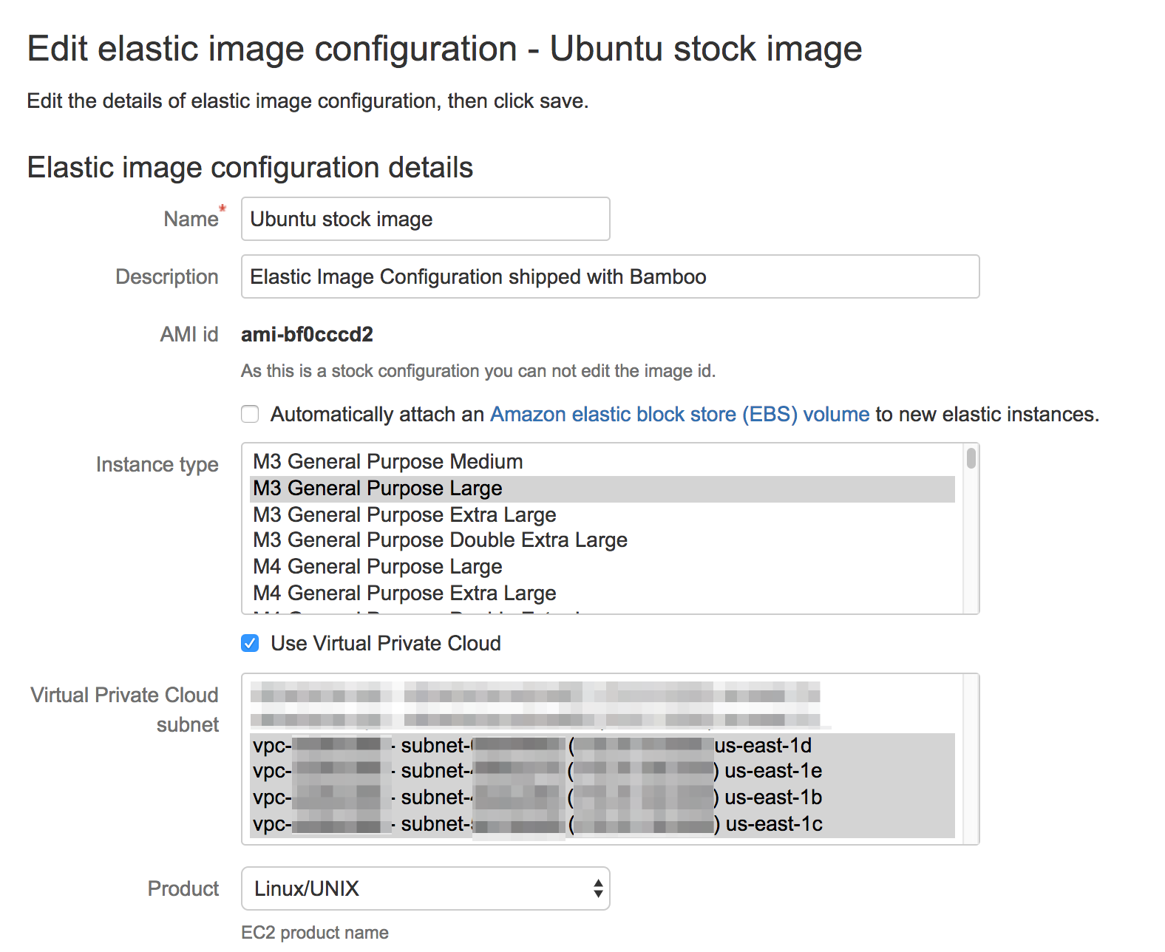Choose M3 General Purpose Extra Large
Screen dimensions: 1165x952
[x=404, y=514]
